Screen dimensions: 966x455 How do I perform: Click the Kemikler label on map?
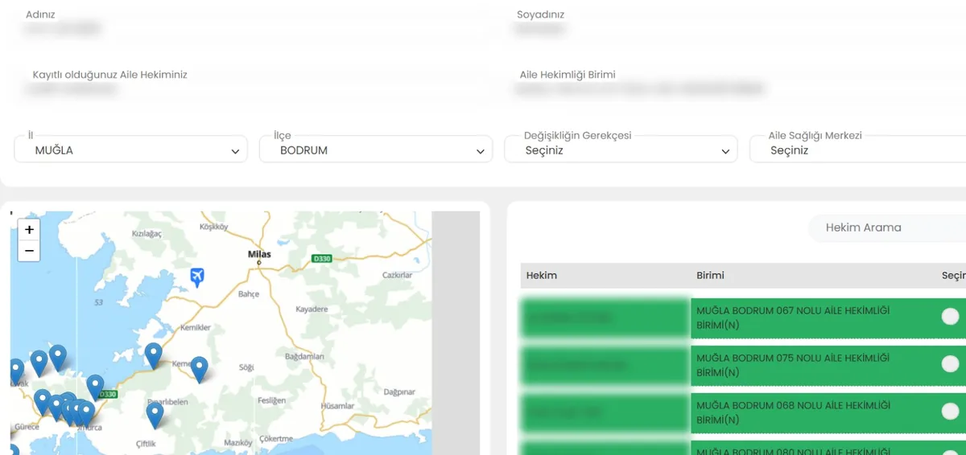pyautogui.click(x=196, y=327)
